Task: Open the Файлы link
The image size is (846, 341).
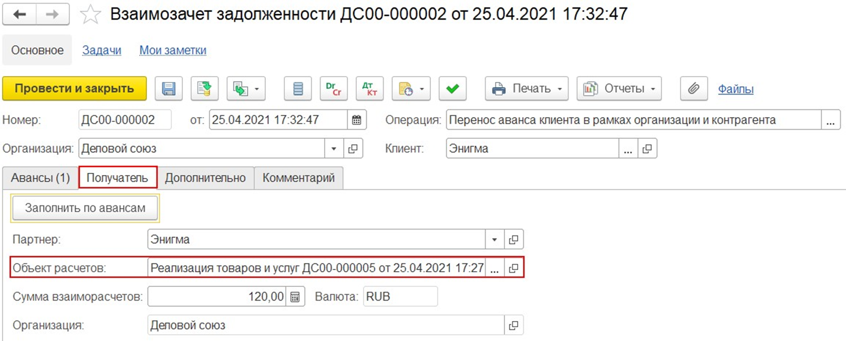Action: [736, 89]
